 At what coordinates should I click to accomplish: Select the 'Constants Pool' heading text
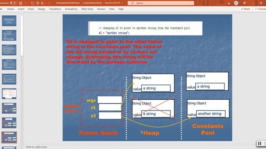(208, 130)
